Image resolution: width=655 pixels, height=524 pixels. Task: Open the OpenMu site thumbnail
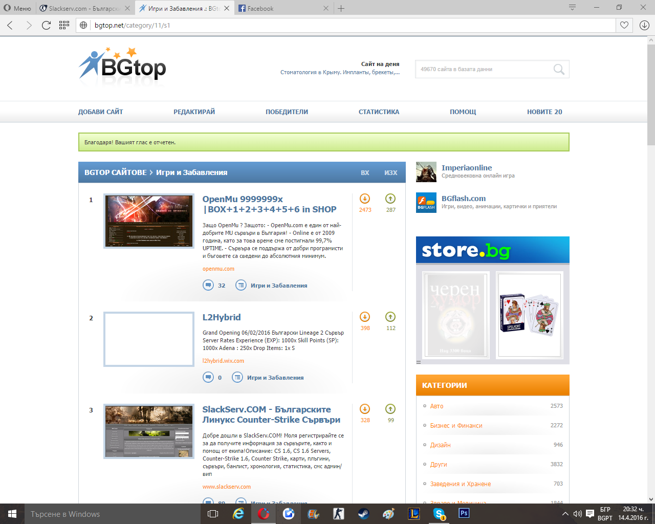[x=149, y=221]
